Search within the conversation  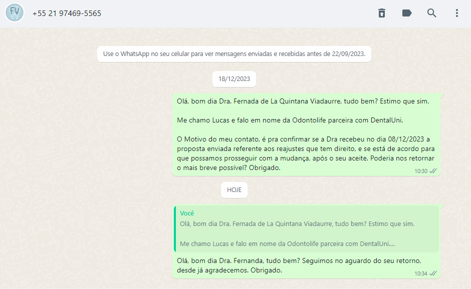coord(431,13)
